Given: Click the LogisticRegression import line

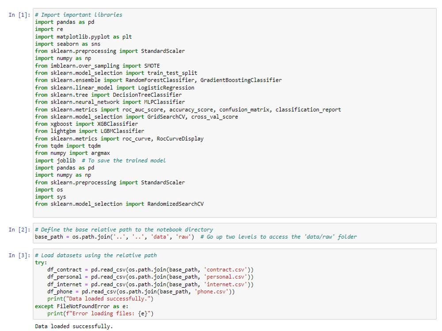Looking at the screenshot, I should coord(115,87).
